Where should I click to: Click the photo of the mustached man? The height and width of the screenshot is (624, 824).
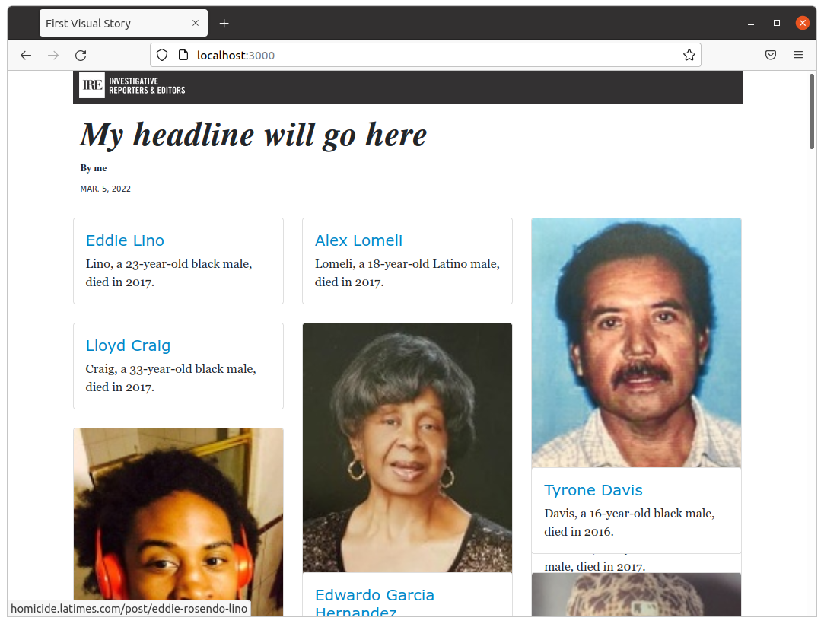636,342
